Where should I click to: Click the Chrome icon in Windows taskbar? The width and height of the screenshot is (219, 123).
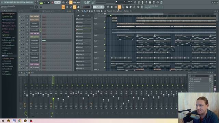(x=20, y=121)
